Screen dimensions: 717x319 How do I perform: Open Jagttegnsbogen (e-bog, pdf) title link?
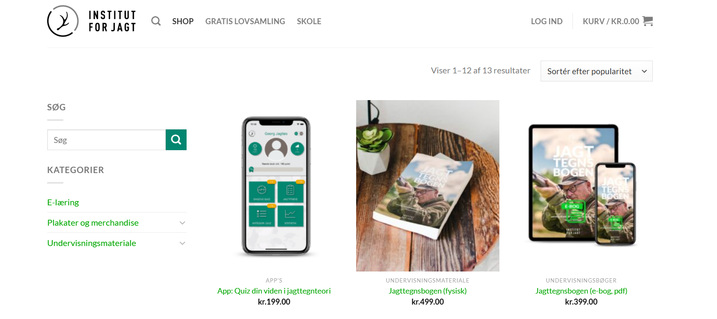click(x=581, y=291)
